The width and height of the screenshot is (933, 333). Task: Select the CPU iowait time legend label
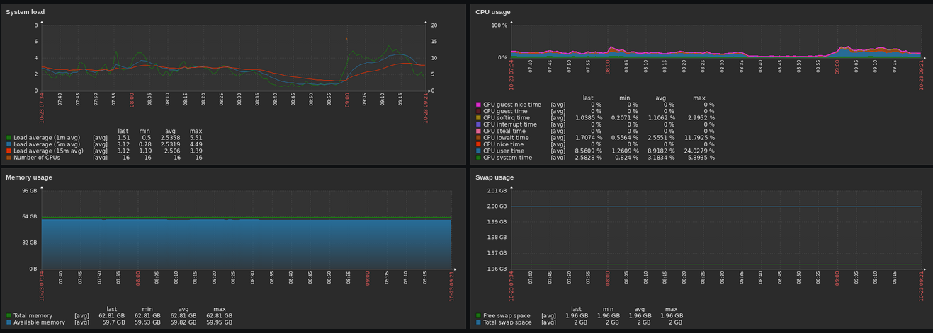(x=506, y=138)
